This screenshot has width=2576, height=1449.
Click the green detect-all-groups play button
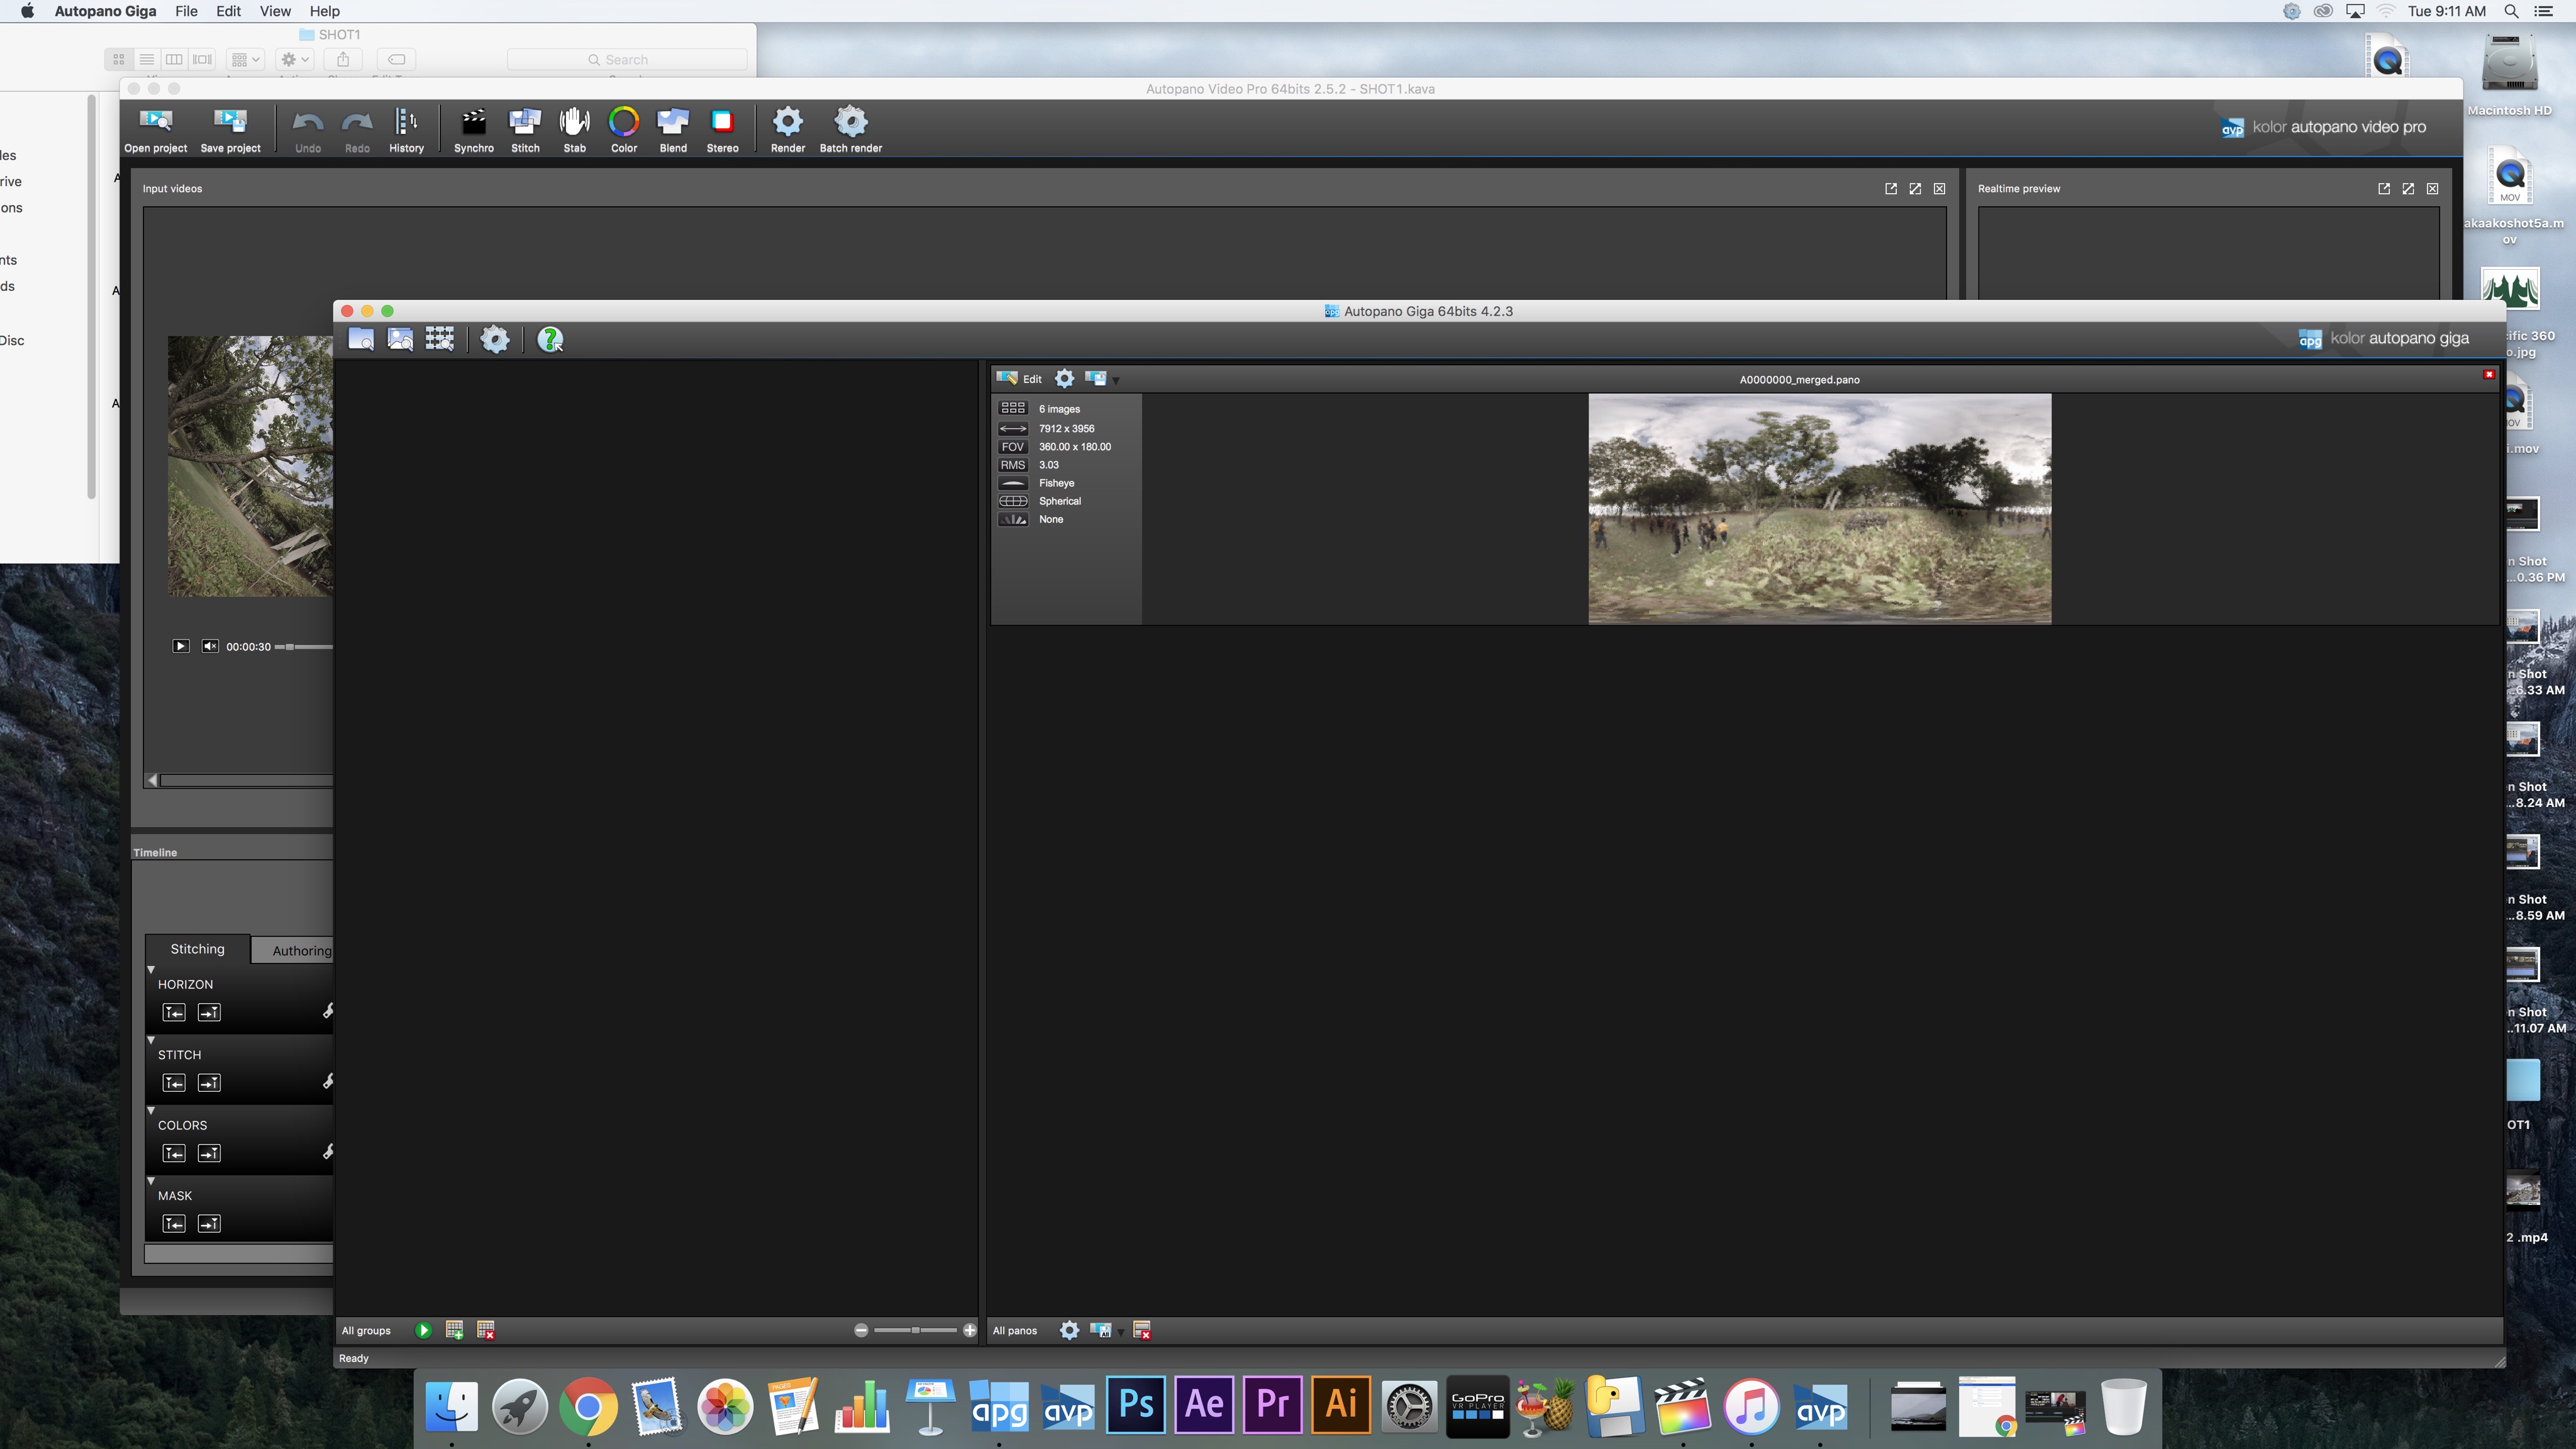[423, 1330]
